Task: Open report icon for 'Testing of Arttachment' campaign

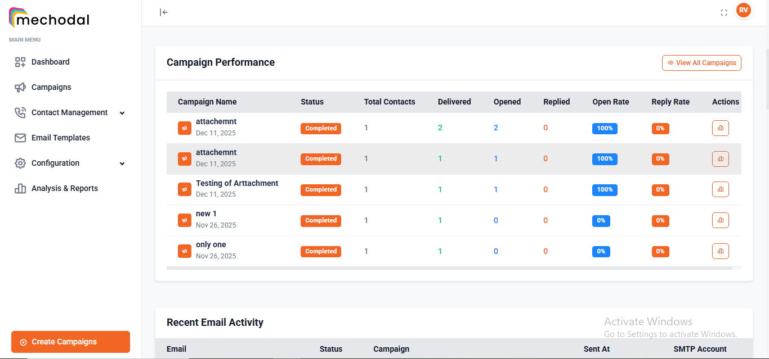Action: 721,189
